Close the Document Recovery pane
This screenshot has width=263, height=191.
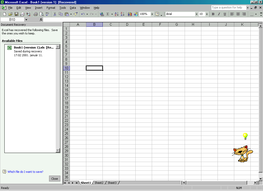54,179
